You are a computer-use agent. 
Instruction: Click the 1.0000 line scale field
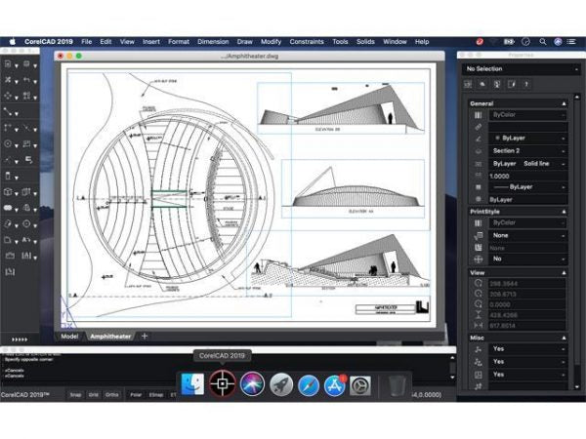click(528, 176)
